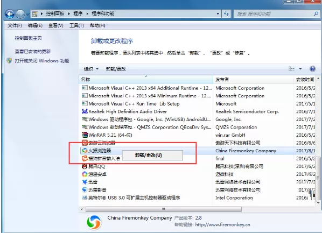Select Visual C++ 2013 x64 Additional Runtime icon

click(85, 88)
